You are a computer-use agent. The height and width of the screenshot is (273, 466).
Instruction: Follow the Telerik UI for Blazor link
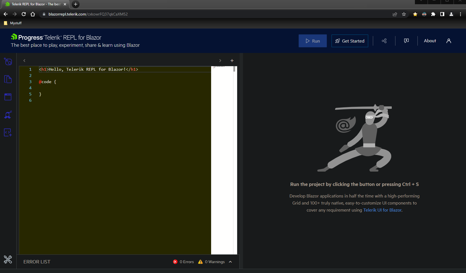382,210
